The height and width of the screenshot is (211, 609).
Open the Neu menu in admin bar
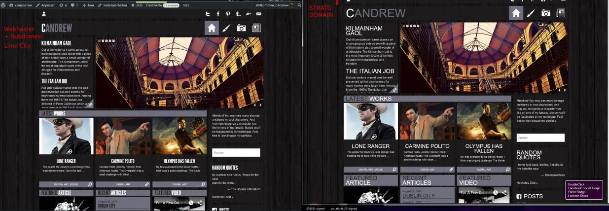(x=88, y=5)
